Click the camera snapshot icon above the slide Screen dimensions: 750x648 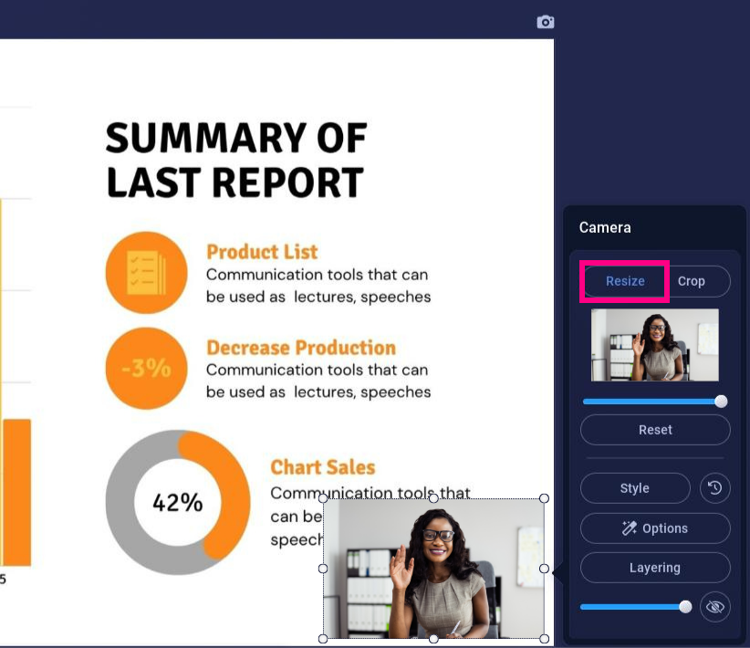[x=545, y=22]
